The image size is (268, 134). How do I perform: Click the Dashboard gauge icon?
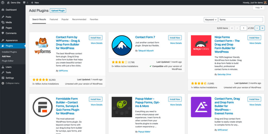3,10
